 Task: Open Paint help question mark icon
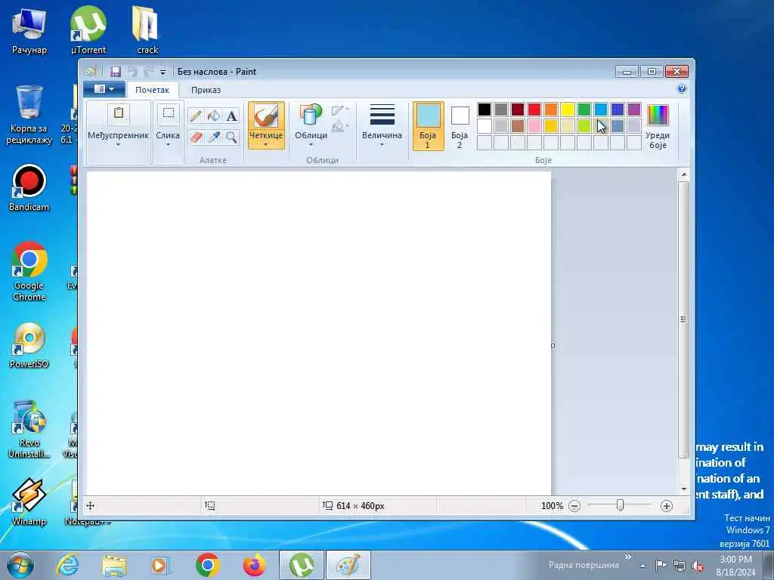tap(682, 89)
